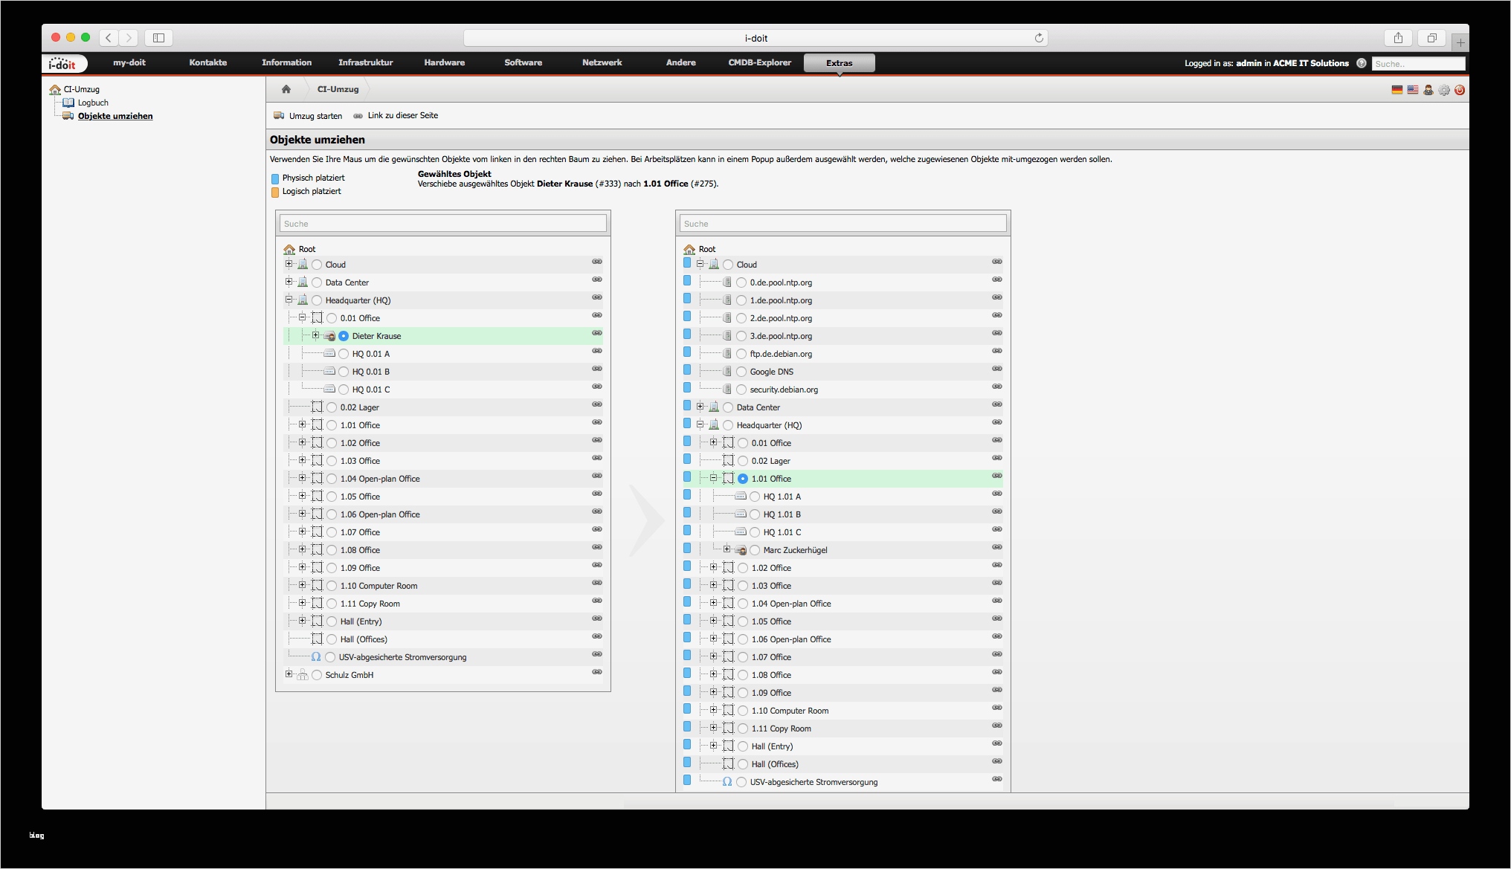This screenshot has height=869, width=1511.
Task: Click the US flag language icon
Action: coord(1412,90)
